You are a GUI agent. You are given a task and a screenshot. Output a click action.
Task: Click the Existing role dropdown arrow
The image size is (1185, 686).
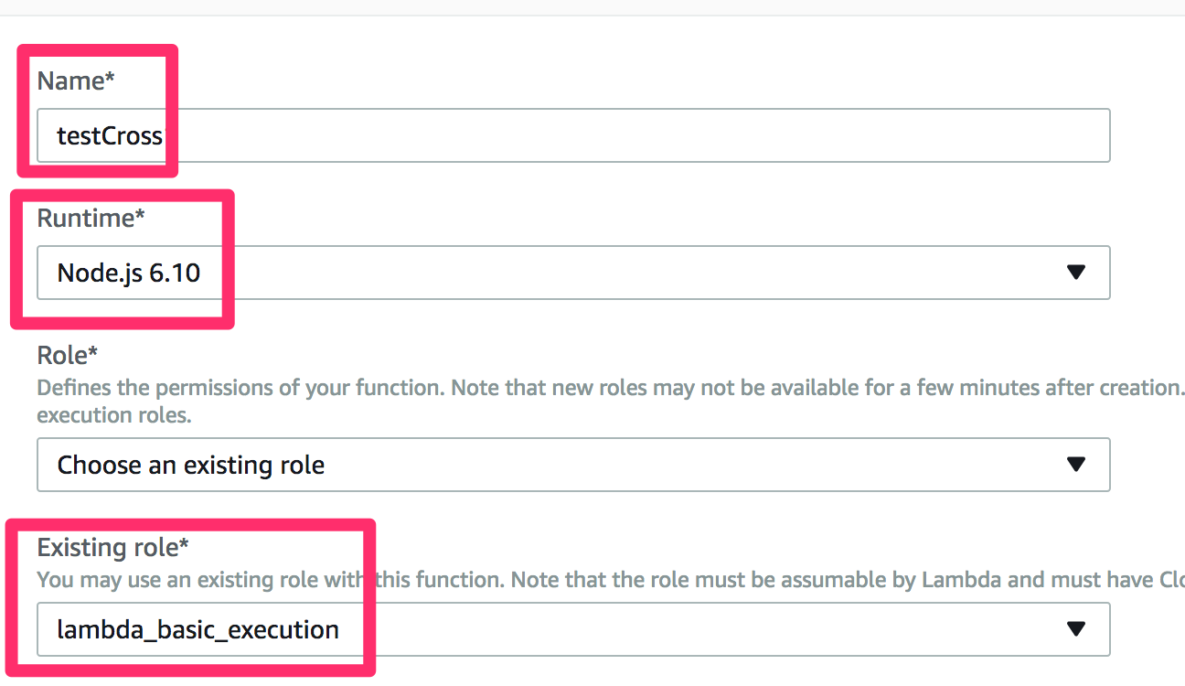(x=1076, y=629)
